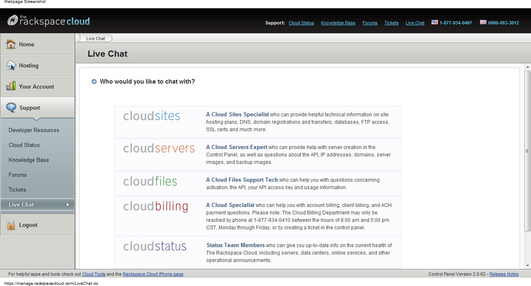Screen dimensions: 531x286
Task: Open the Tickets link in the header
Action: pos(391,23)
